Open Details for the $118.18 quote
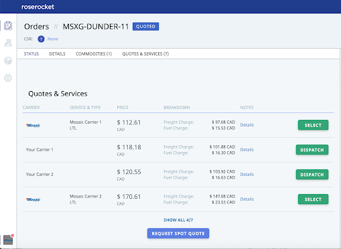 coord(247,150)
